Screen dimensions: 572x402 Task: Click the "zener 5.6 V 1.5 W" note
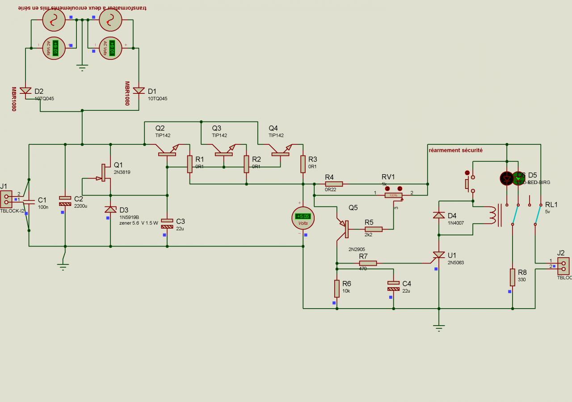139,223
